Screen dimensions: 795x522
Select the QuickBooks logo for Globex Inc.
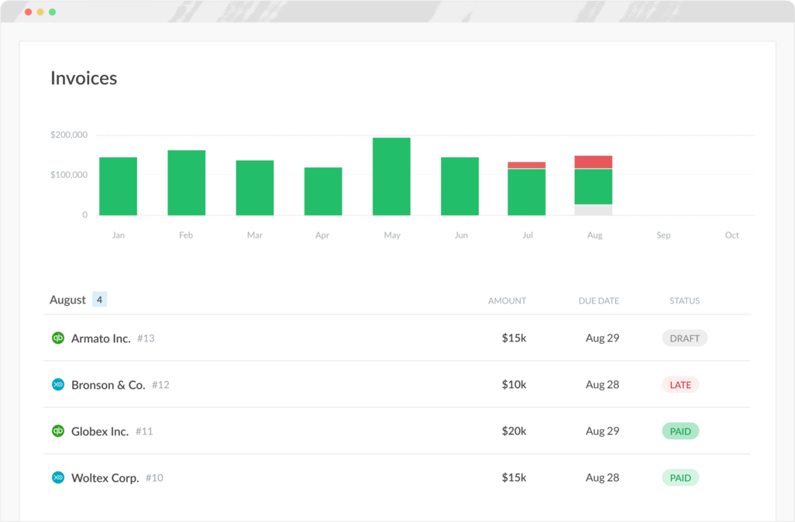57,431
